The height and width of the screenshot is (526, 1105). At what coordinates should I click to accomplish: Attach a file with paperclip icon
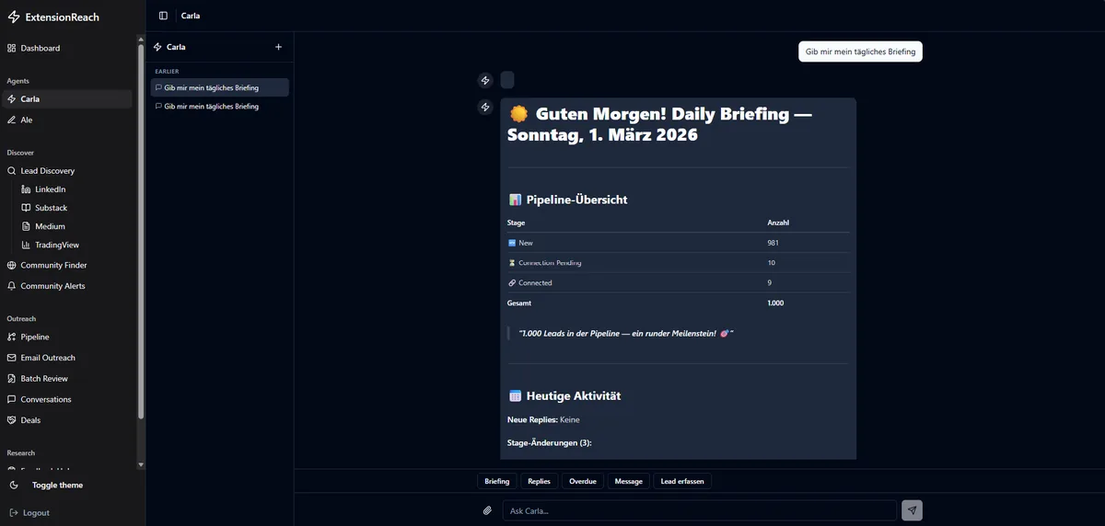(x=487, y=510)
